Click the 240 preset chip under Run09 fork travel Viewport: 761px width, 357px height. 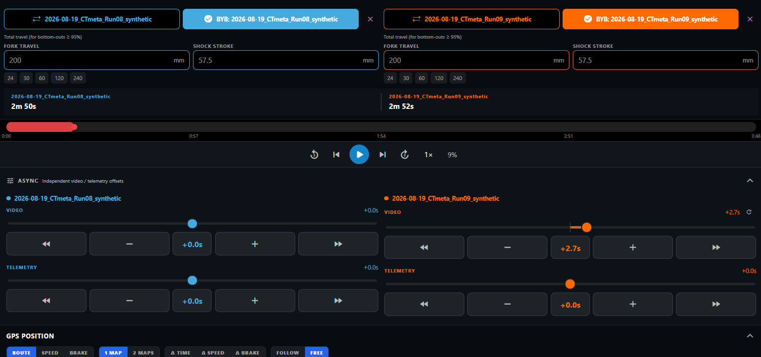pyautogui.click(x=457, y=78)
